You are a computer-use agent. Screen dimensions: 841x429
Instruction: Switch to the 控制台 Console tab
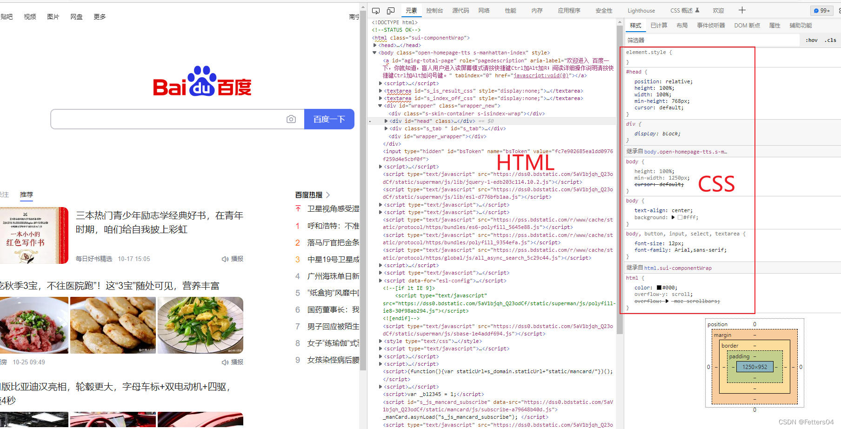tap(434, 10)
